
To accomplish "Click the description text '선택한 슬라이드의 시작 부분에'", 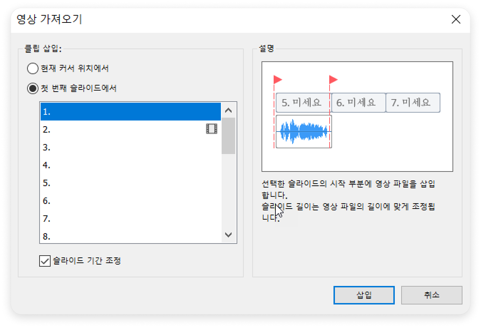I will point(317,184).
